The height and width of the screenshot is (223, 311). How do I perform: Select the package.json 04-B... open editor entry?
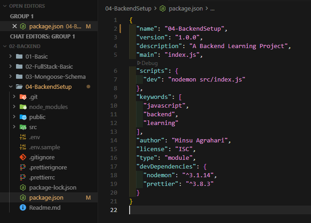[49, 26]
